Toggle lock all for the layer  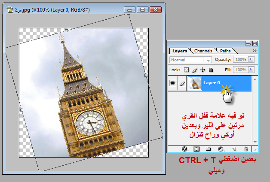(x=211, y=70)
